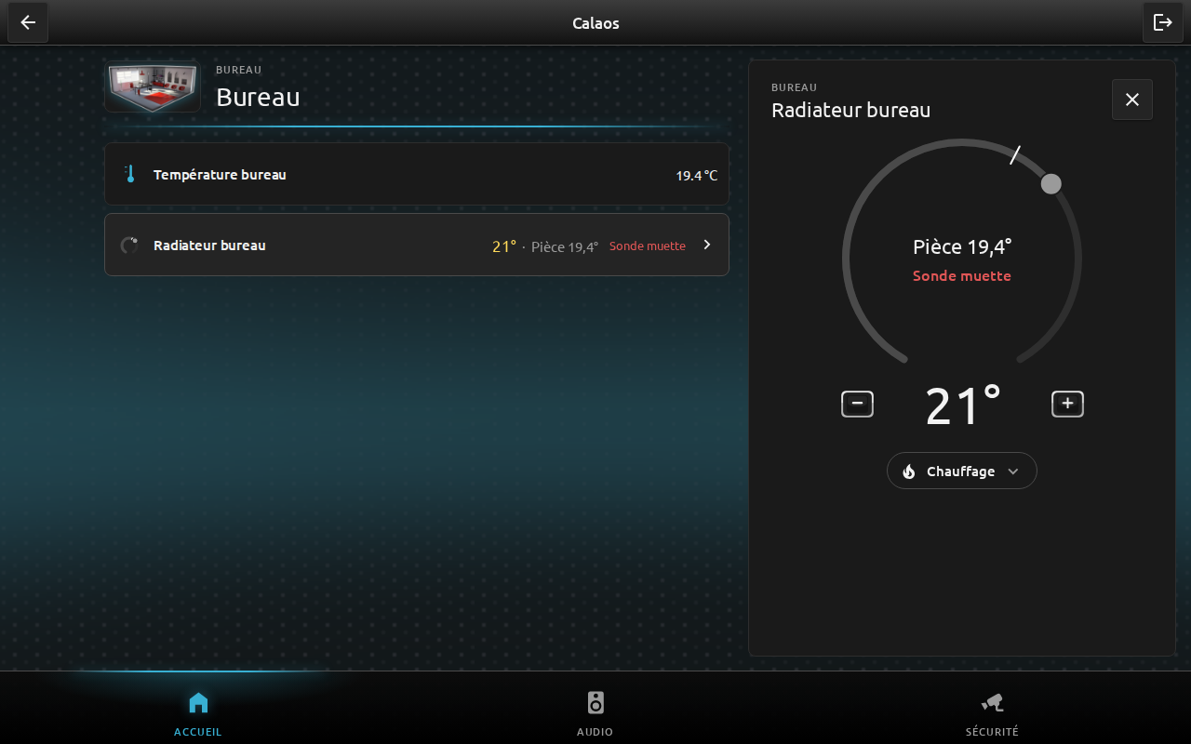Screen dimensions: 1191x744
Task: Click the thermometer icon of Température bureau
Action: [130, 174]
